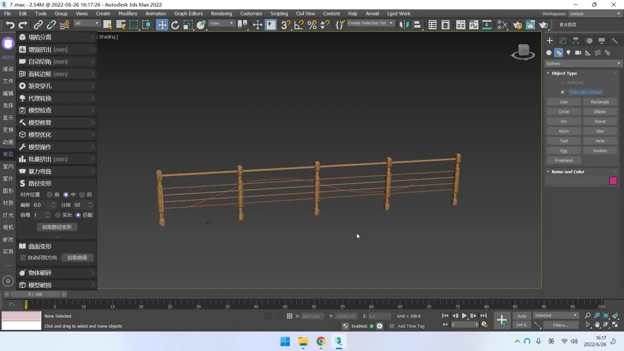Open Render Setup teapot icon

pyautogui.click(x=518, y=25)
